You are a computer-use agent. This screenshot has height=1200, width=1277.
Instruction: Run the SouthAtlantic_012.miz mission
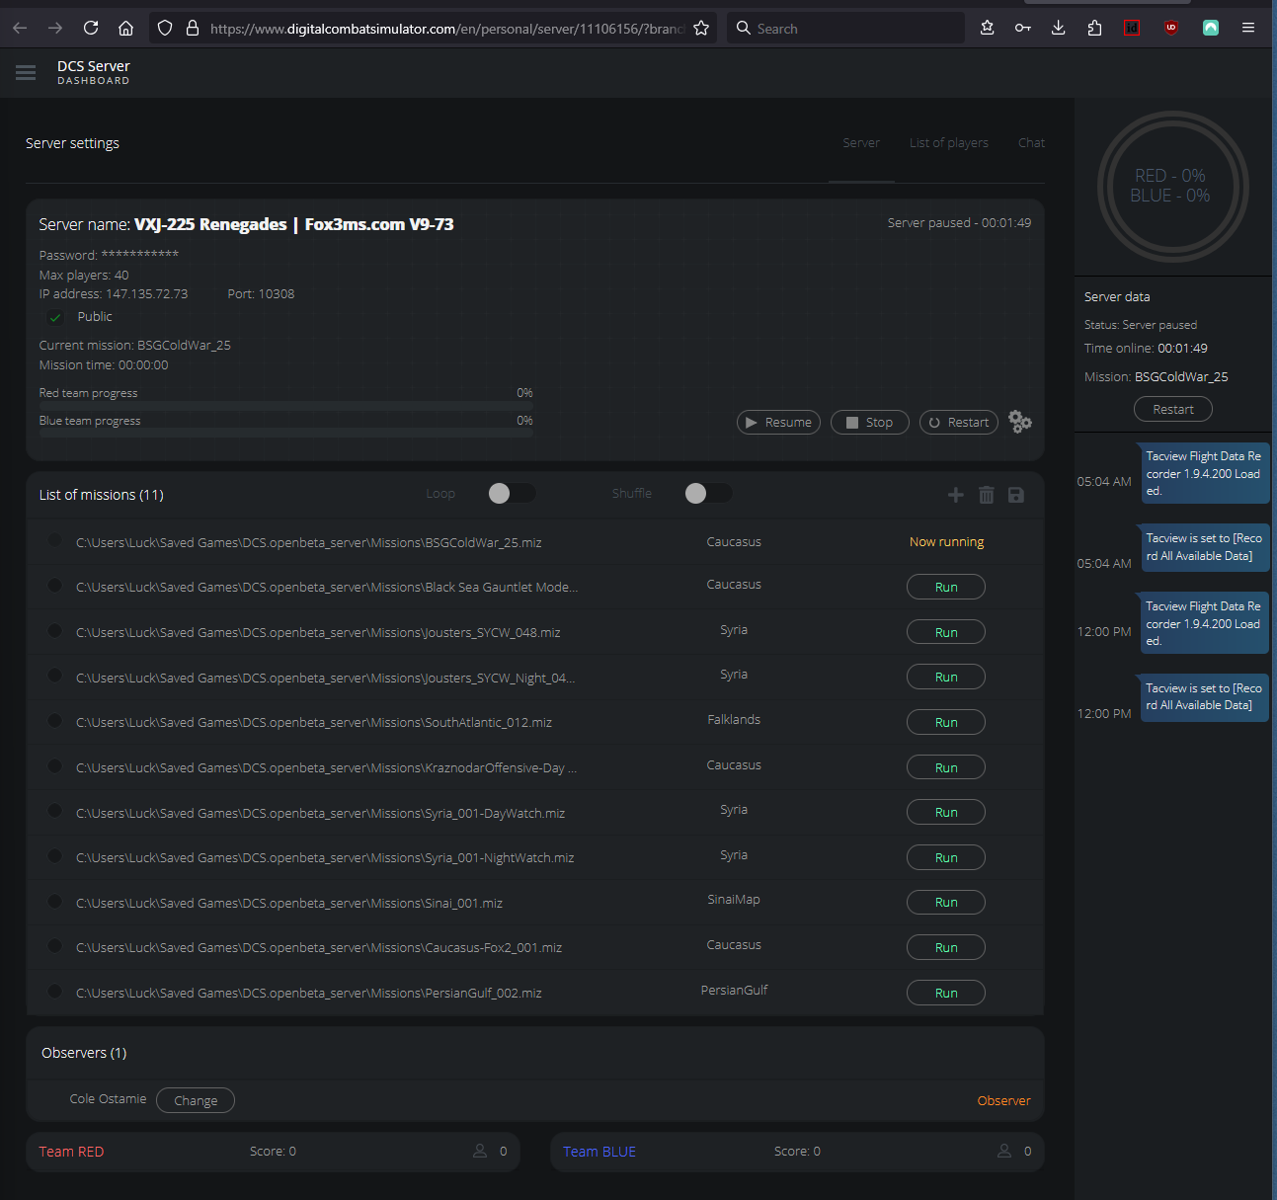(946, 722)
